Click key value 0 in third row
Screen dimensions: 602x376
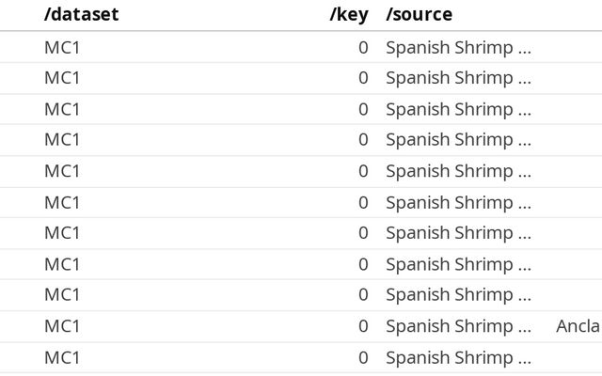point(363,109)
